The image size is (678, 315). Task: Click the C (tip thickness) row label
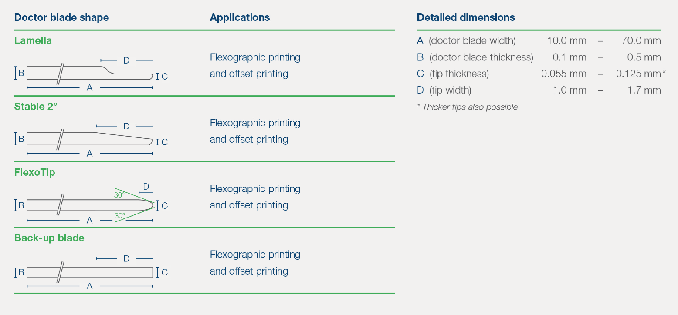click(x=453, y=74)
